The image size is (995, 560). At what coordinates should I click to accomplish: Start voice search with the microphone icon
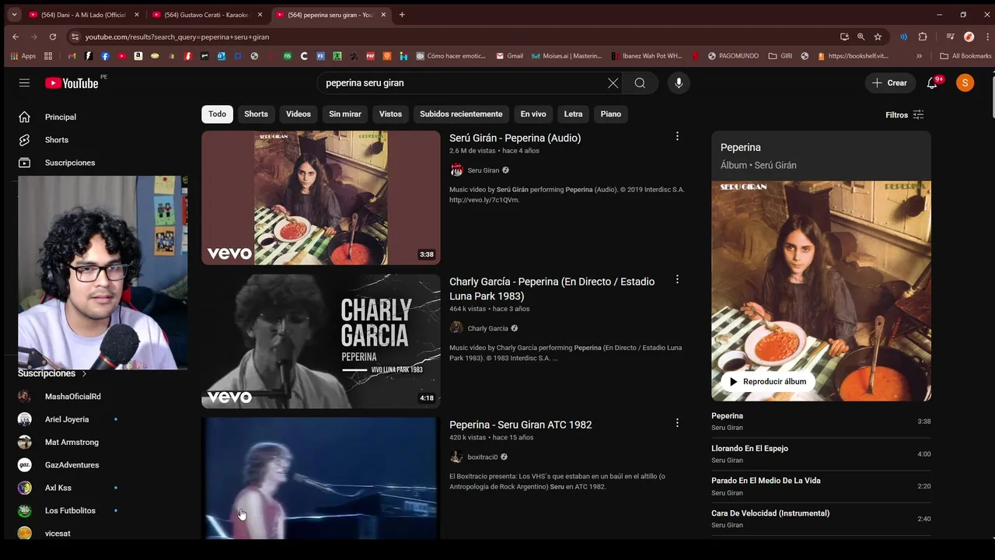pos(679,83)
